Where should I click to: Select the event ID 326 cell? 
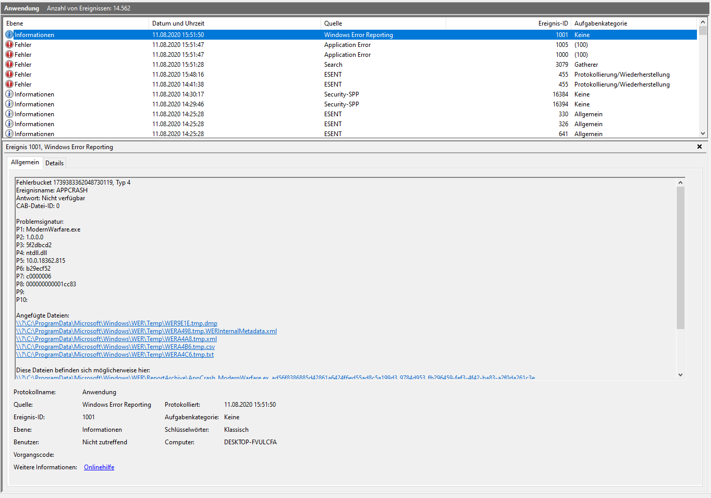pos(563,124)
